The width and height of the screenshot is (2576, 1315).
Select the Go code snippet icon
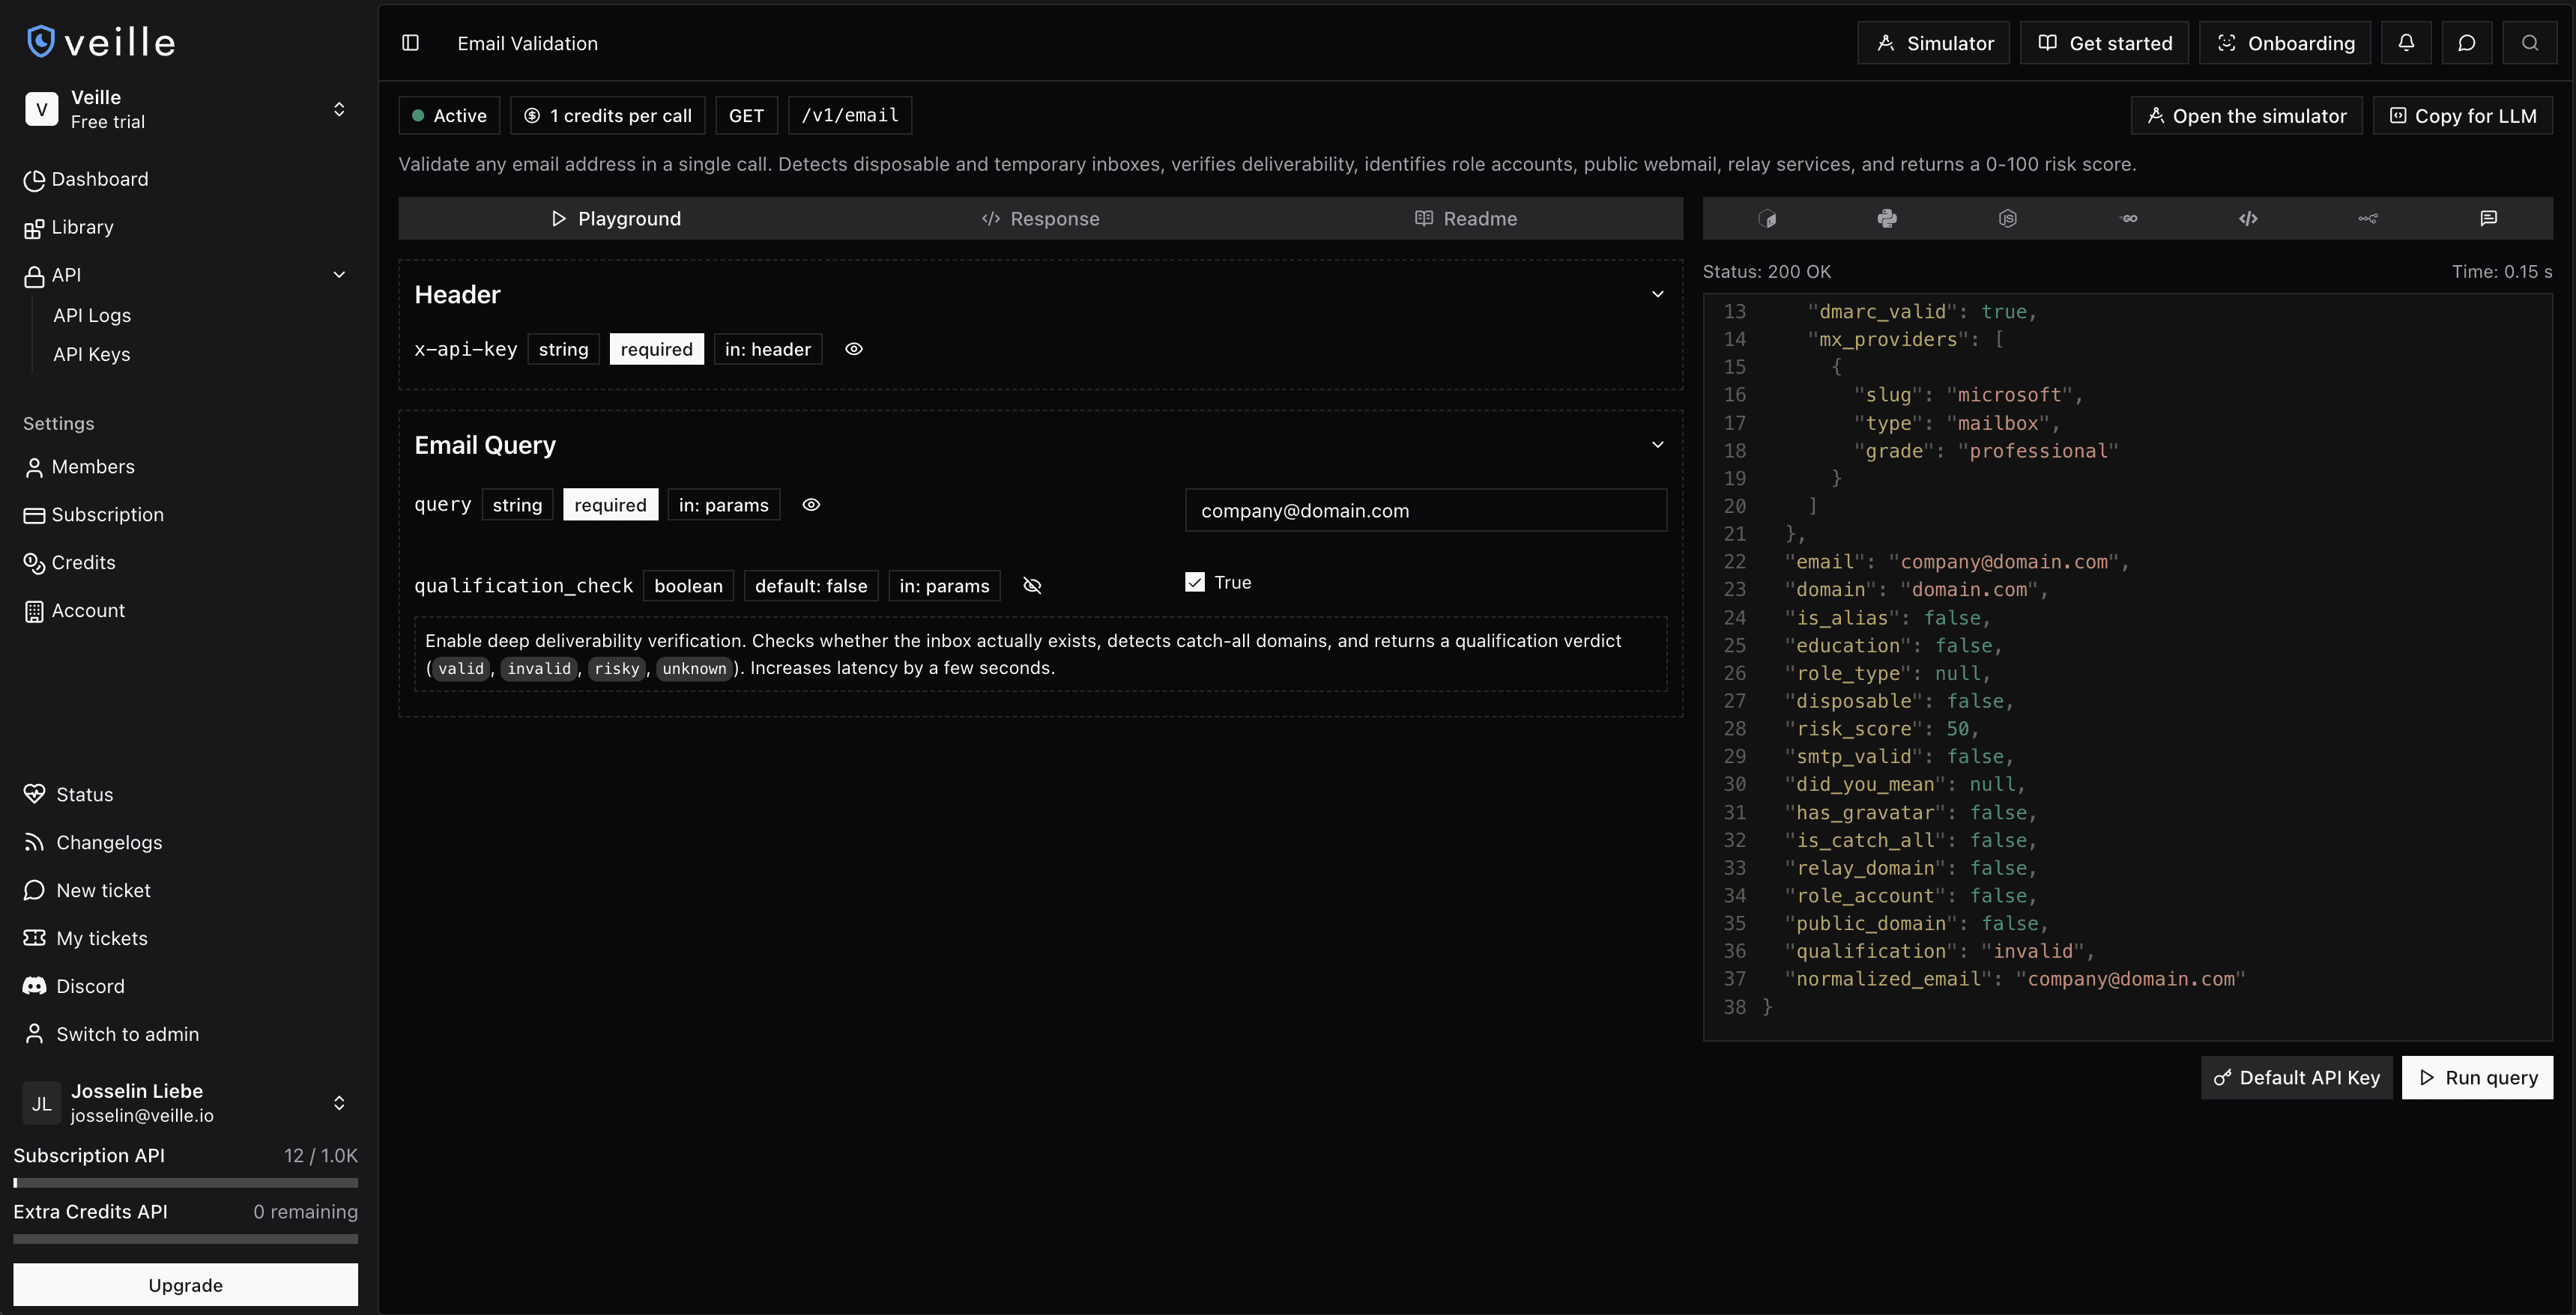(2128, 218)
